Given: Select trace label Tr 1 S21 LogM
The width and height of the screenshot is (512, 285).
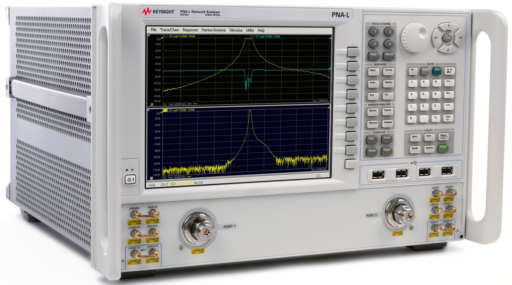Looking at the screenshot, I should tap(179, 36).
